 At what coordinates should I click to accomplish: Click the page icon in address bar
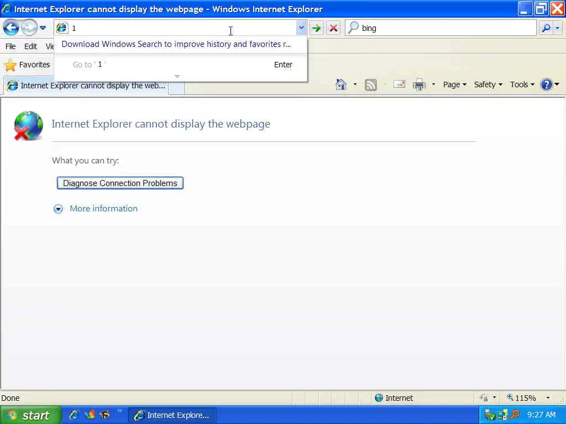(62, 28)
